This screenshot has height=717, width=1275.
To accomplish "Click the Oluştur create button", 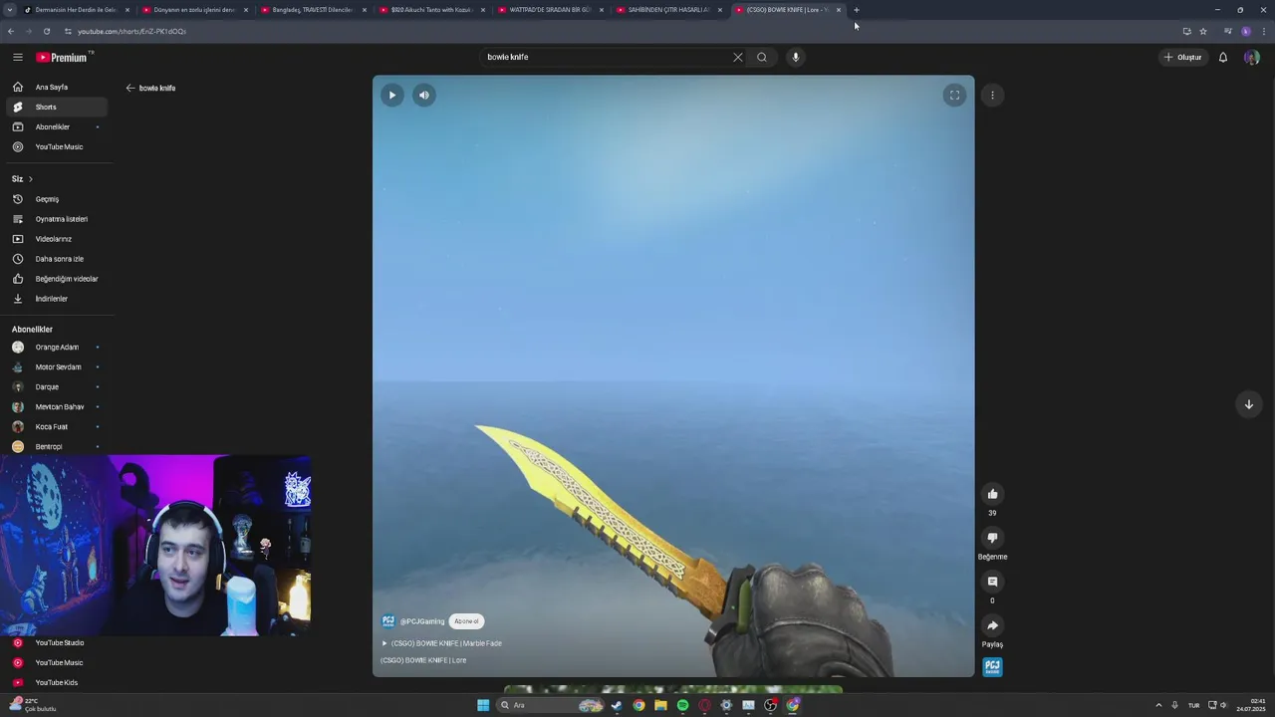I will click(1182, 57).
